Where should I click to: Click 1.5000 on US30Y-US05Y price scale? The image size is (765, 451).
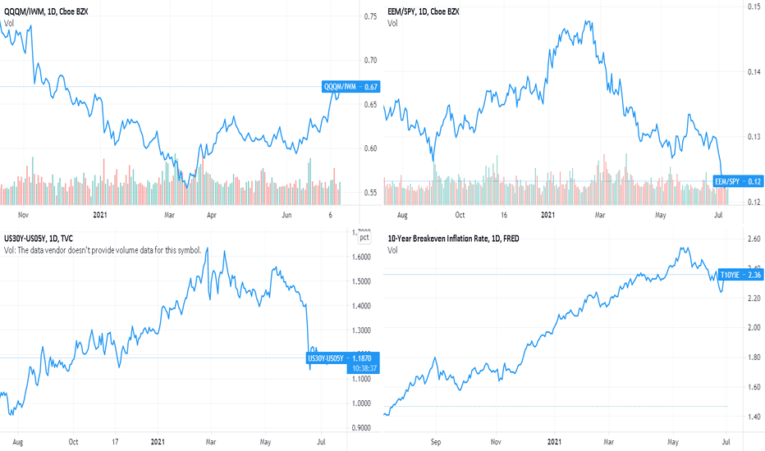coord(361,280)
